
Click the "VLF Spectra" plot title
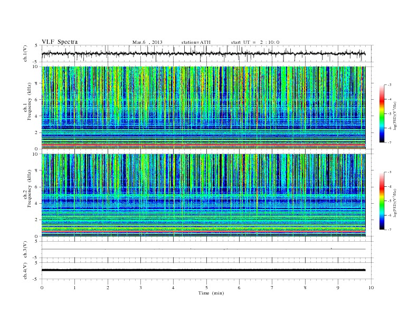coord(60,42)
